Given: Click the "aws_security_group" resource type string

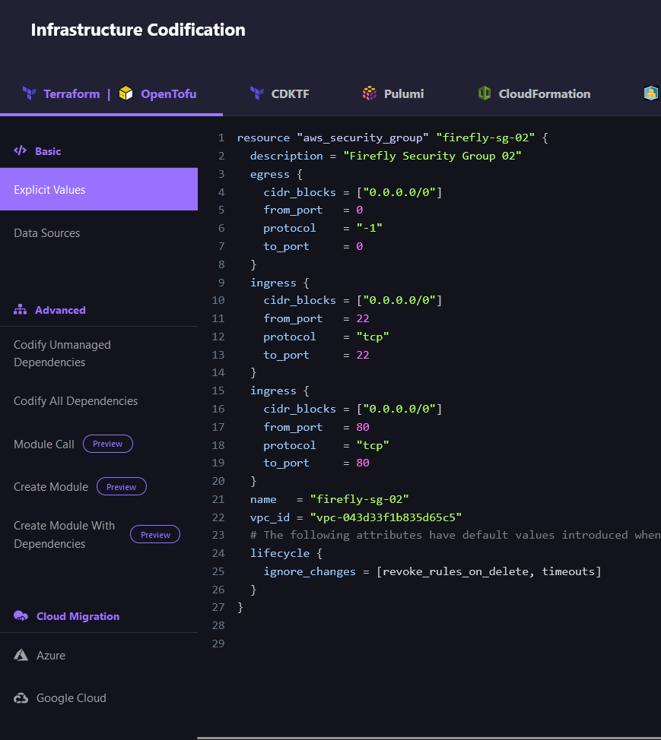Looking at the screenshot, I should 363,138.
